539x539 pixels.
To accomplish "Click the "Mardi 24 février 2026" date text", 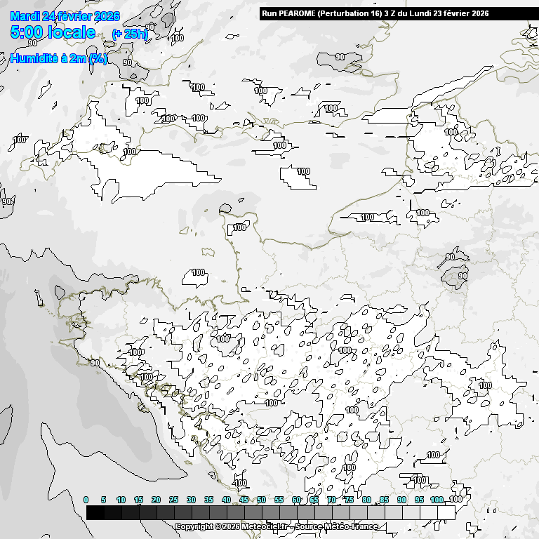I will tap(65, 17).
